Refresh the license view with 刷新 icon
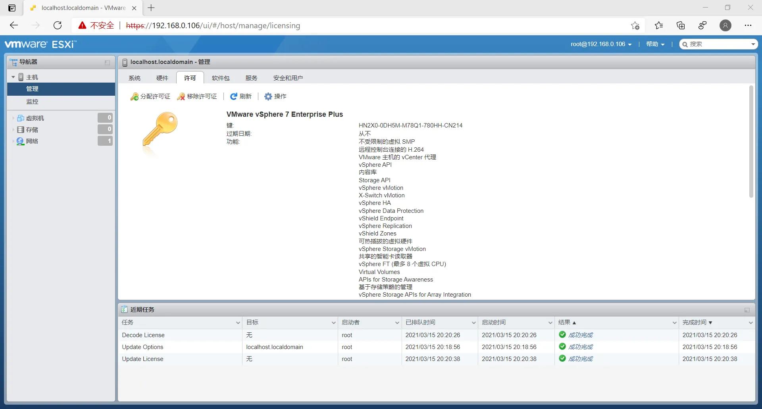The image size is (762, 409). click(234, 96)
